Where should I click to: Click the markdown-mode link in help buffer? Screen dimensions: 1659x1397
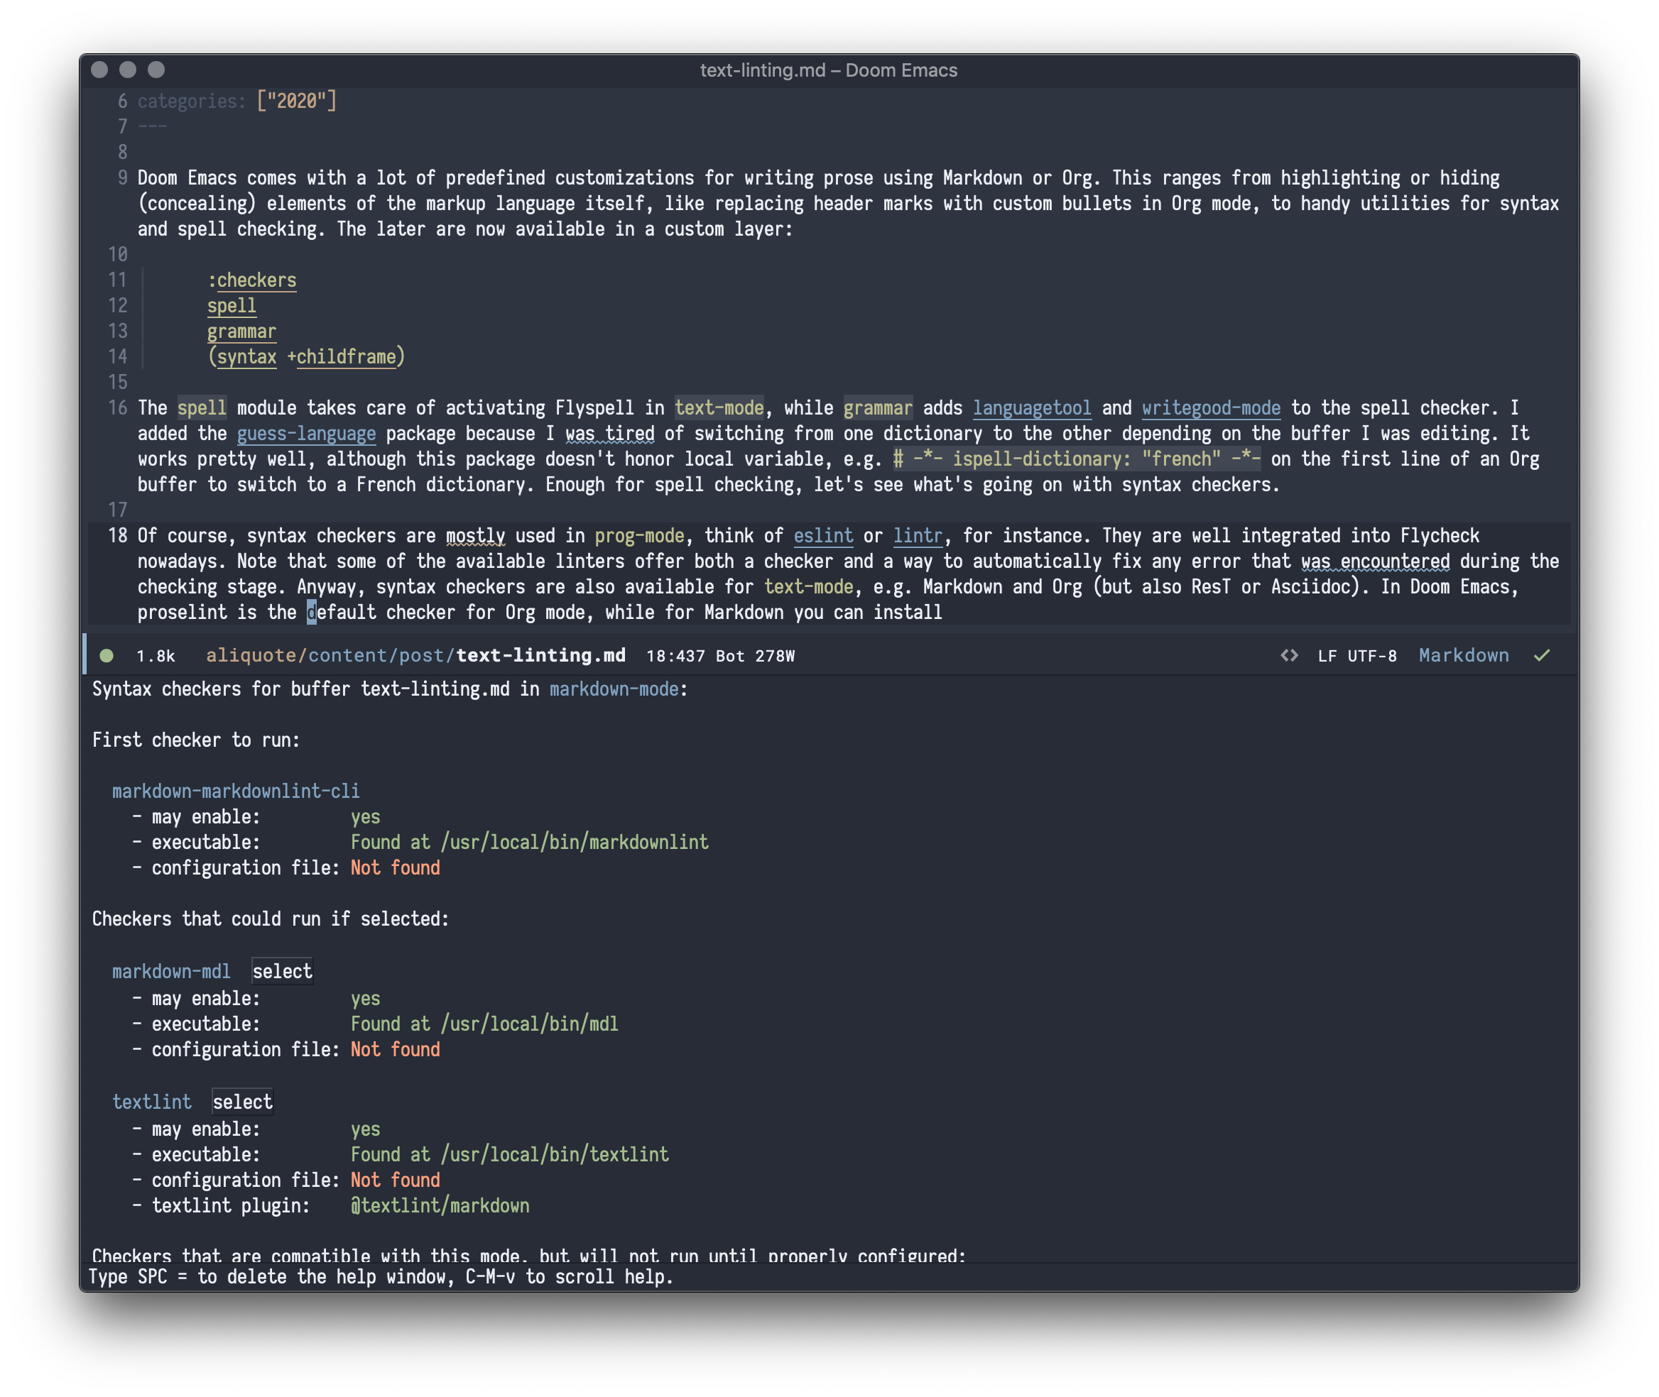(x=614, y=689)
